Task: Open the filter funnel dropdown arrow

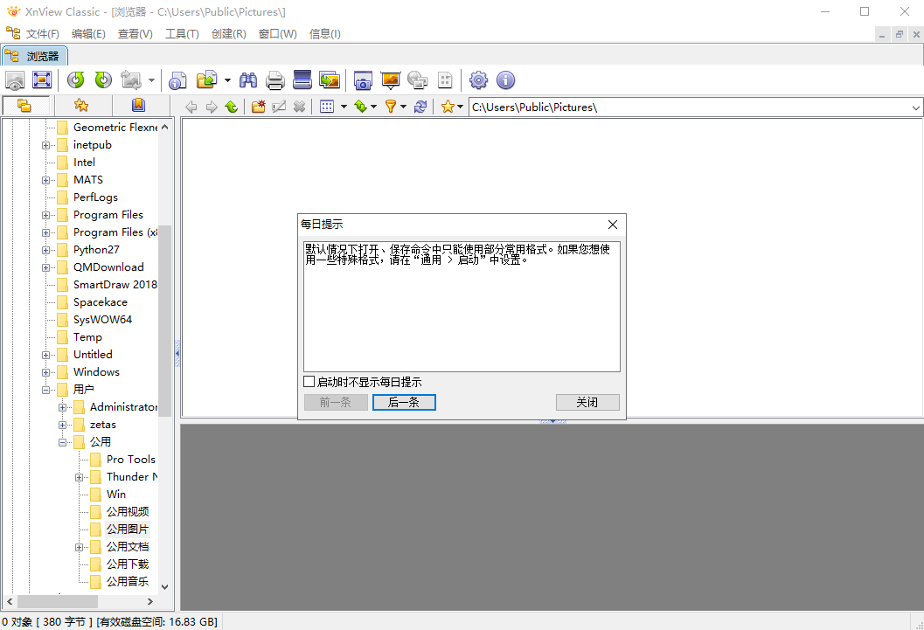Action: (404, 107)
